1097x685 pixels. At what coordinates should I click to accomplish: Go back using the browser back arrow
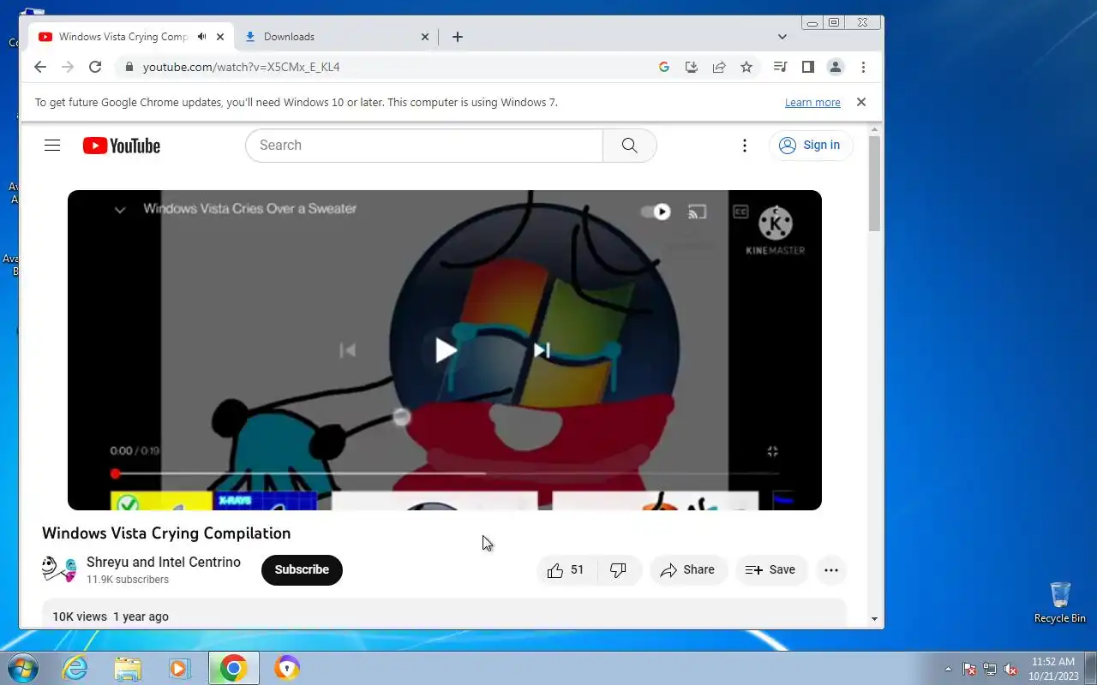[x=40, y=67]
